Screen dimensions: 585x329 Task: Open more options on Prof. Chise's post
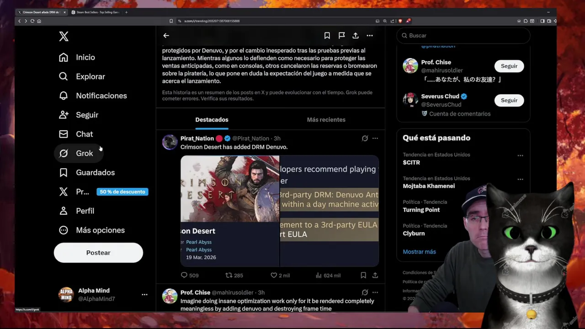[375, 292]
